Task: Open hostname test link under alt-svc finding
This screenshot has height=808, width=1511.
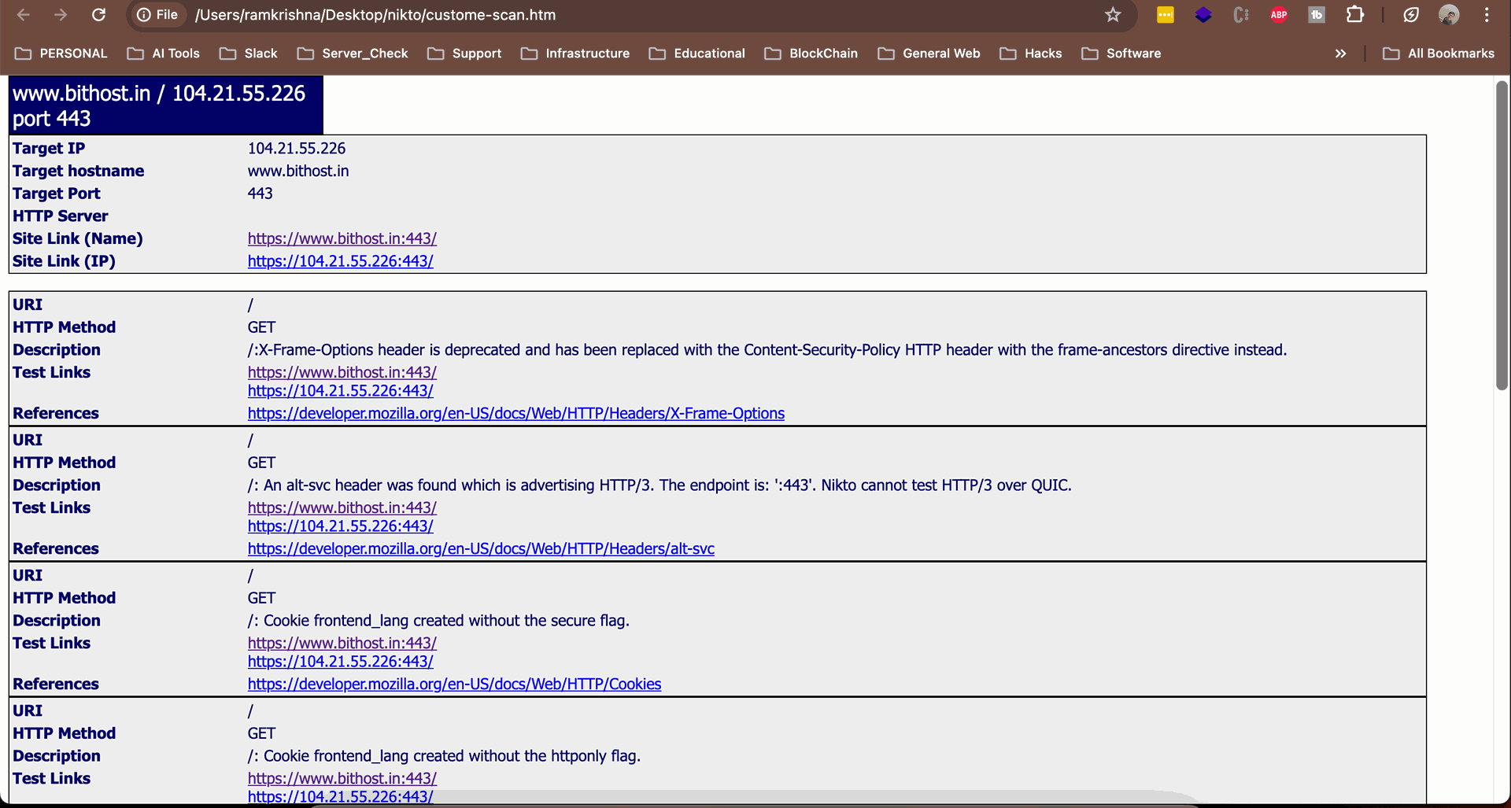Action: coord(342,507)
